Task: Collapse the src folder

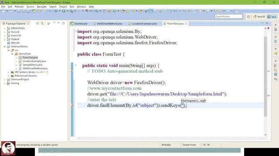Action: coord(8,50)
